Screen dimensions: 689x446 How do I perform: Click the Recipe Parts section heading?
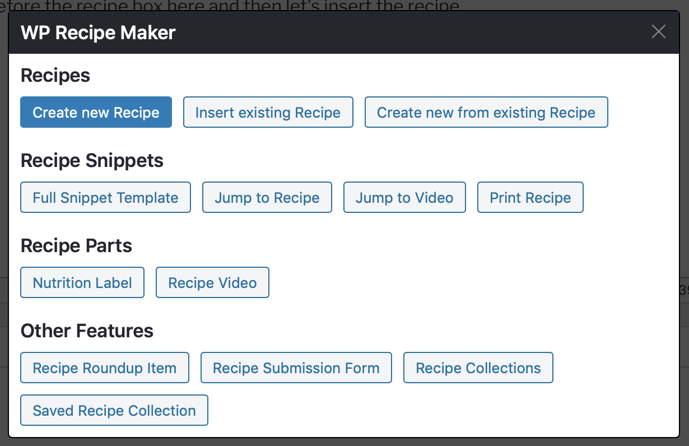point(76,246)
